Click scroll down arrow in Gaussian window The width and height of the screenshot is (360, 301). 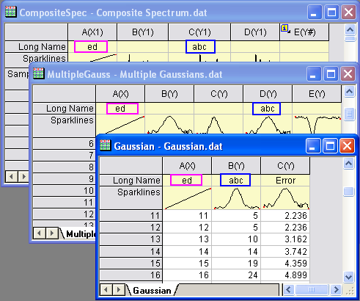(x=348, y=277)
